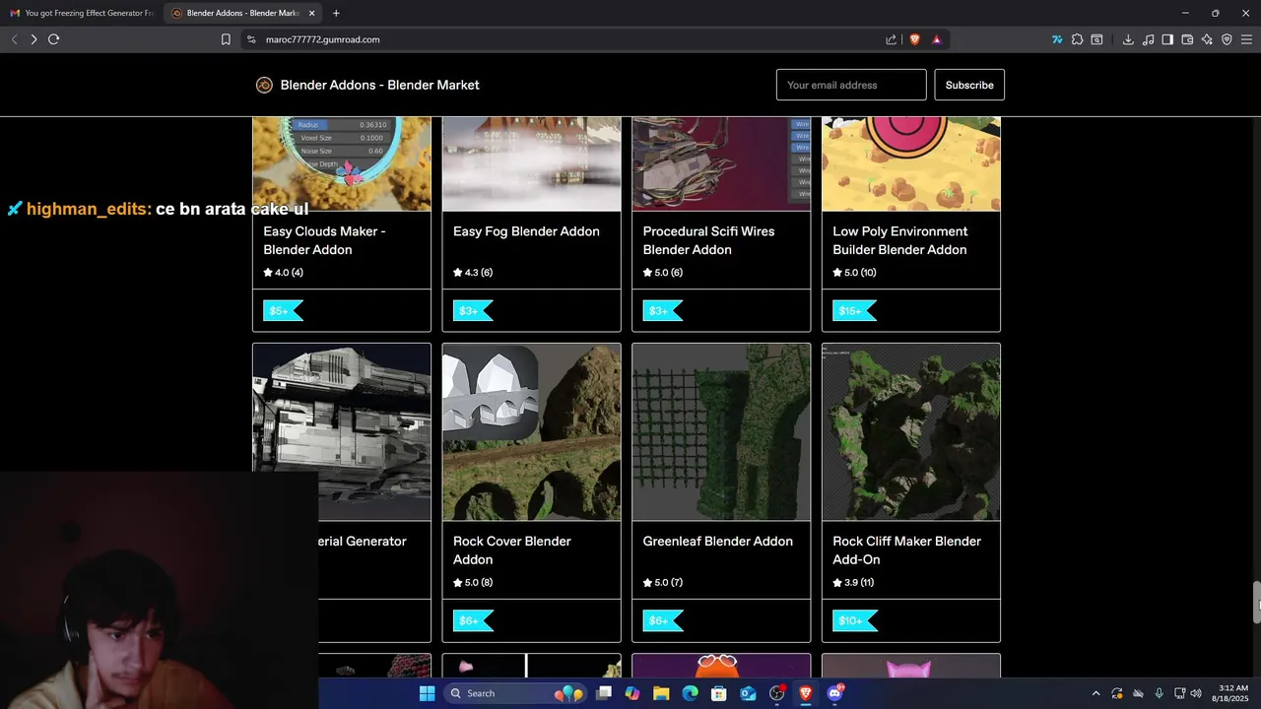Open Easy Fog Blender Addon link
The width and height of the screenshot is (1261, 709).
tap(526, 231)
